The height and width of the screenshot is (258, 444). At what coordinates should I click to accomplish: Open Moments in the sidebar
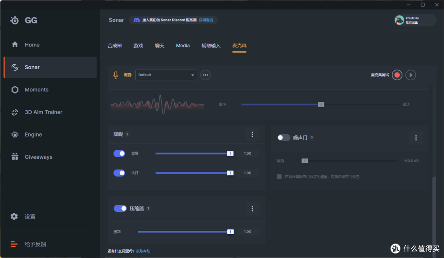pyautogui.click(x=50, y=90)
